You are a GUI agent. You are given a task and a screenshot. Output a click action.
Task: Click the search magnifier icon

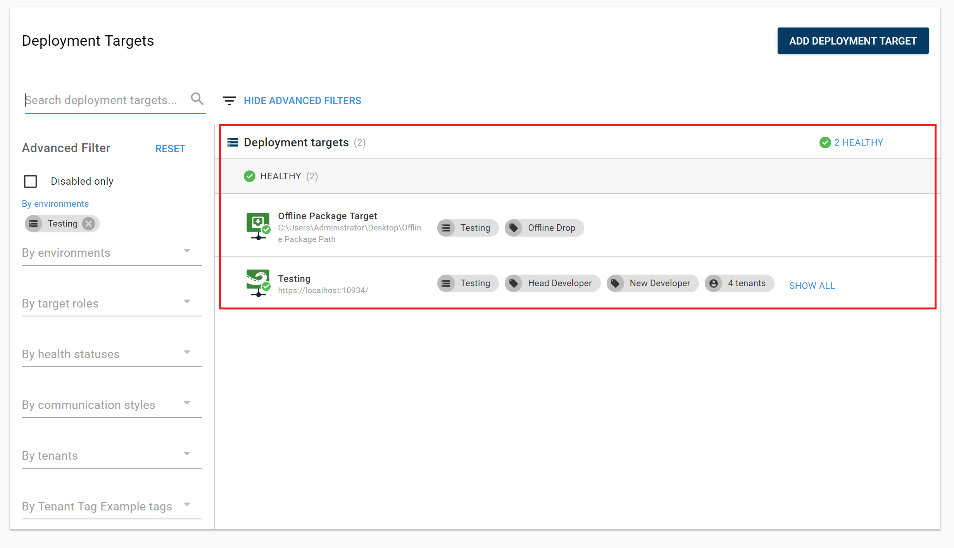[197, 99]
